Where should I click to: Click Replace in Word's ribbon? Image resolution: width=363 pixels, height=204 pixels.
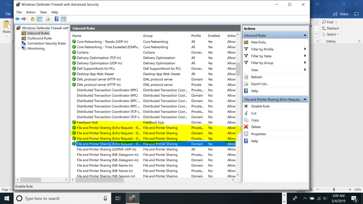click(x=330, y=28)
